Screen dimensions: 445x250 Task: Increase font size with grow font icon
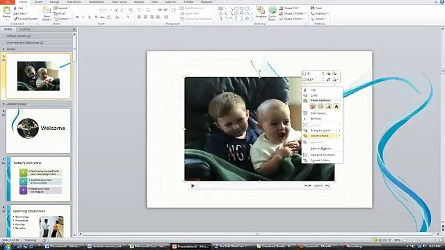pyautogui.click(x=116, y=10)
